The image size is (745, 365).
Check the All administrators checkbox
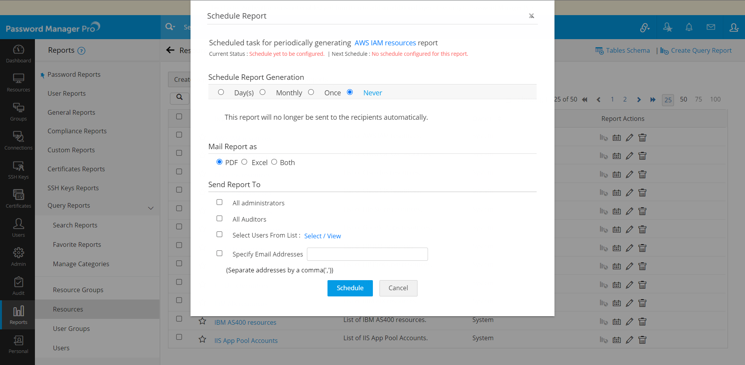click(x=220, y=202)
